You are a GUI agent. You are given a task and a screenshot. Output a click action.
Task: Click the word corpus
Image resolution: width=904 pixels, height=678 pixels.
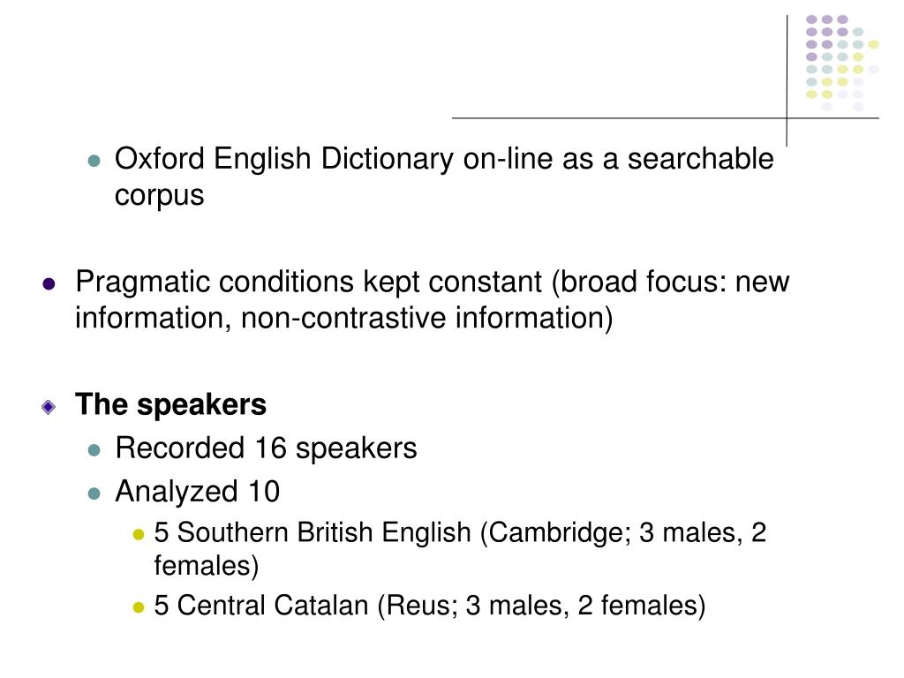[159, 196]
